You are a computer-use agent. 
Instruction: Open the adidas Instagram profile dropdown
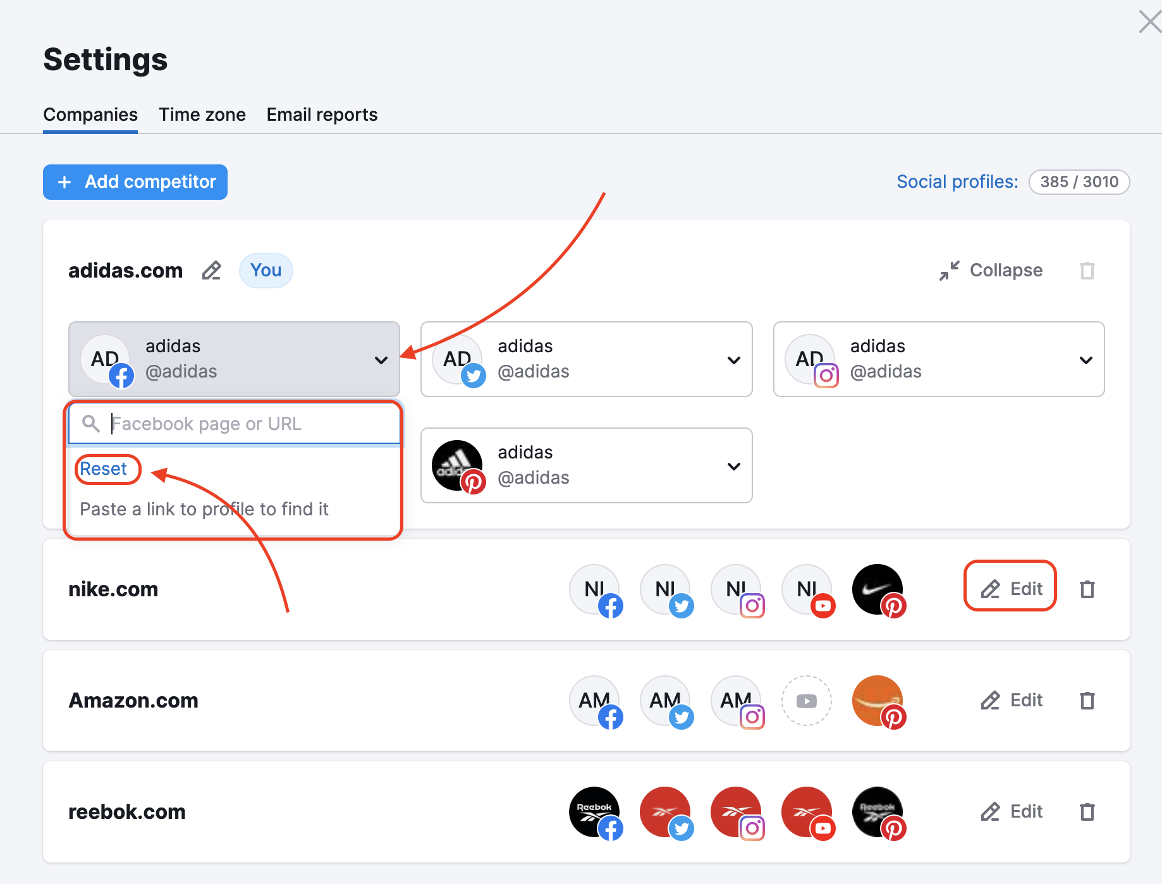tap(1086, 360)
